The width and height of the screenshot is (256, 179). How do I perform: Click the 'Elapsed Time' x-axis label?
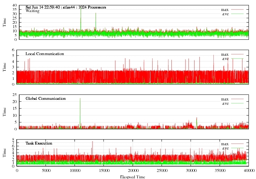pos(133,177)
